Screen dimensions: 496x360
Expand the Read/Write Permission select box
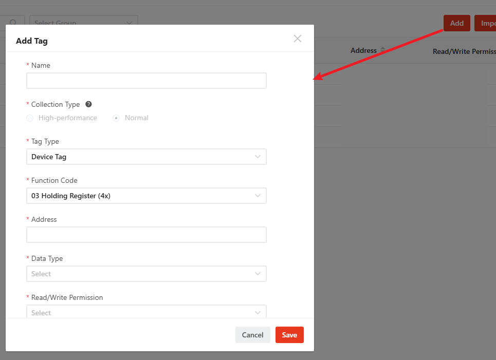[x=146, y=312]
